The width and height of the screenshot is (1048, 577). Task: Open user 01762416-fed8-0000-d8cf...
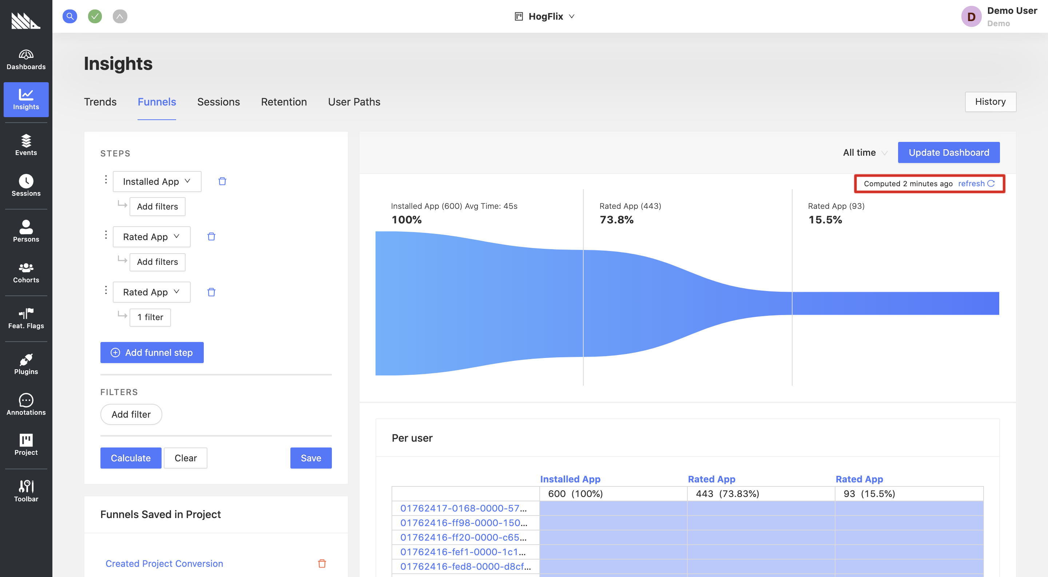(465, 566)
